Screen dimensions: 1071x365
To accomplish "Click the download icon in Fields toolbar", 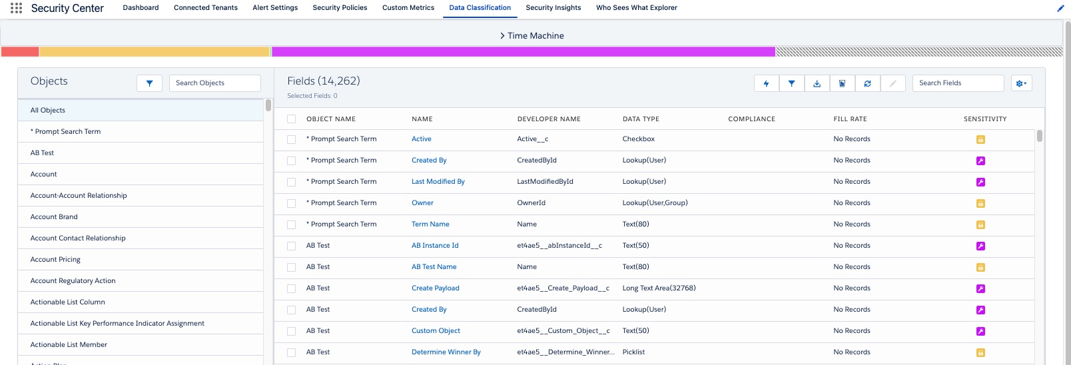I will 817,83.
